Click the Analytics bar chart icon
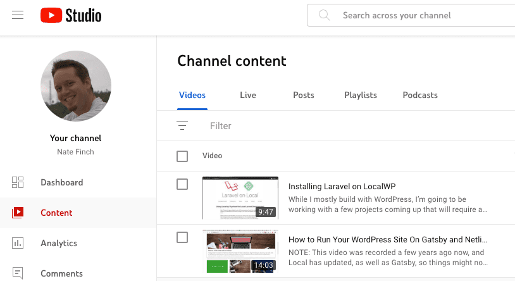This screenshot has width=515, height=281. 18,243
